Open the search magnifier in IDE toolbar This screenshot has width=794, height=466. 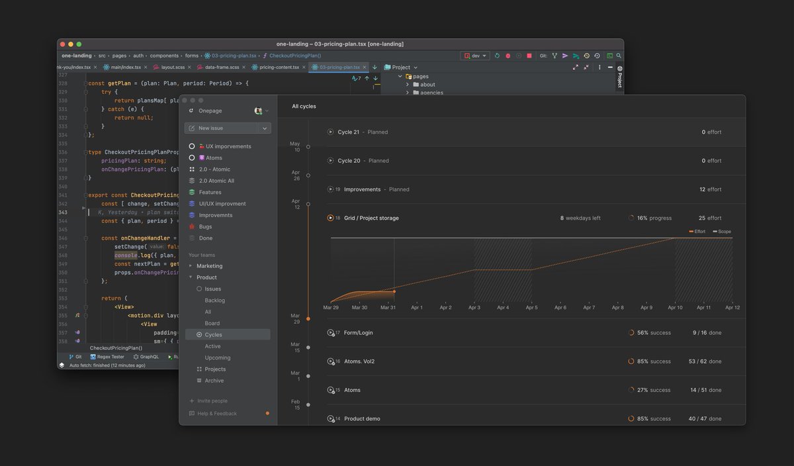pos(619,56)
